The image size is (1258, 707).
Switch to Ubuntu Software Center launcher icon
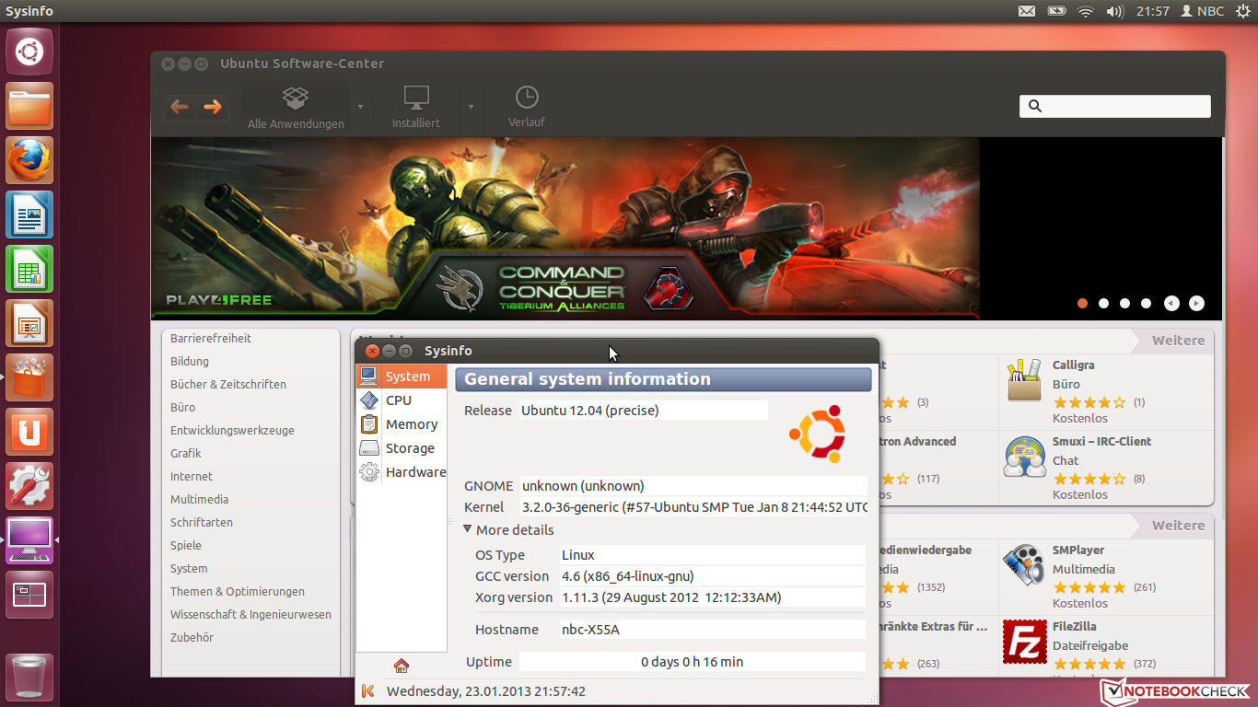pyautogui.click(x=29, y=377)
